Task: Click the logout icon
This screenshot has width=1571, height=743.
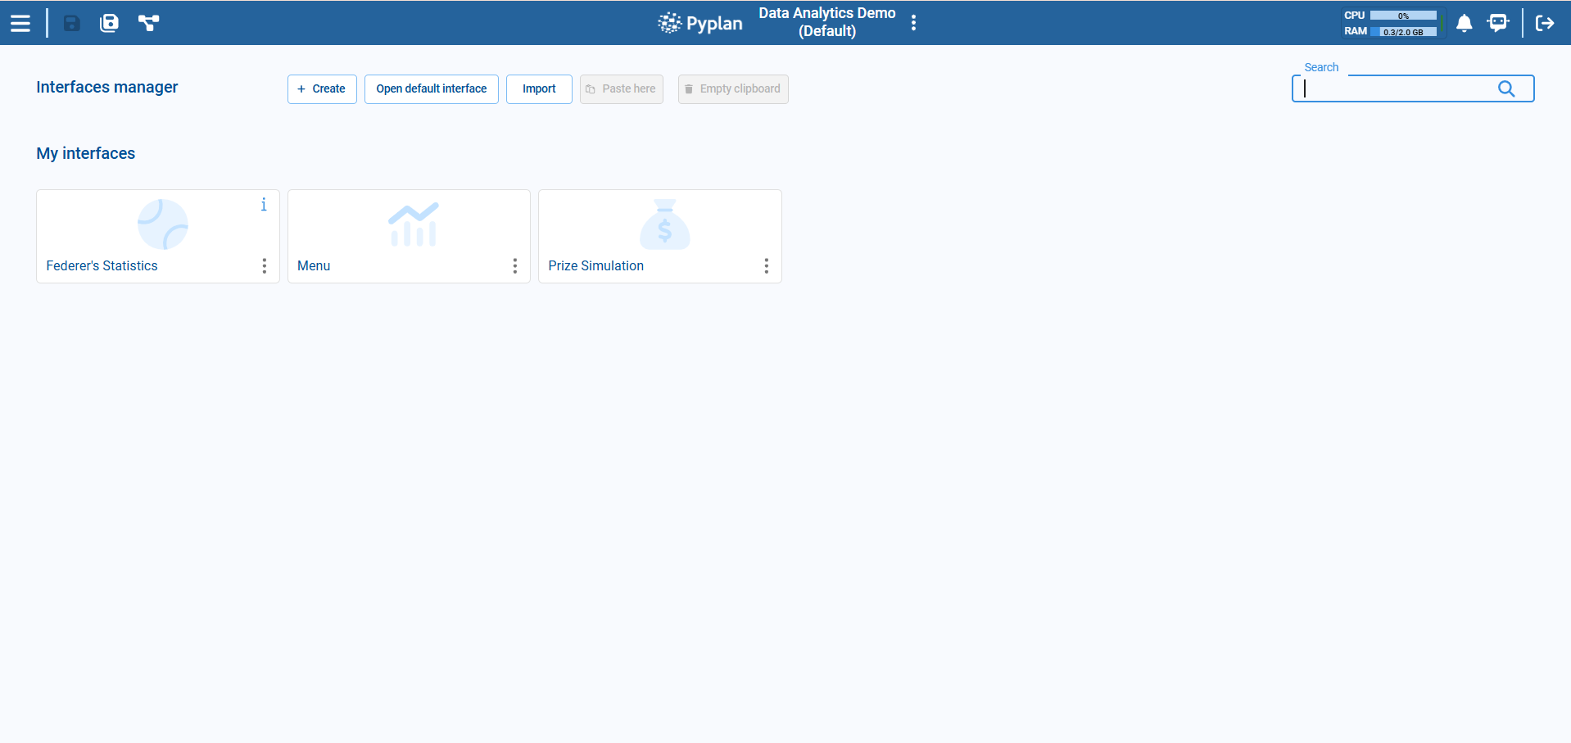Action: (x=1544, y=24)
